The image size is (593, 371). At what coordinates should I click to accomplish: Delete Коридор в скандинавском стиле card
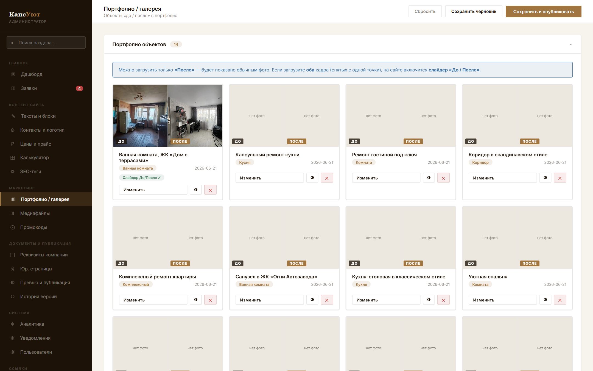(x=560, y=178)
